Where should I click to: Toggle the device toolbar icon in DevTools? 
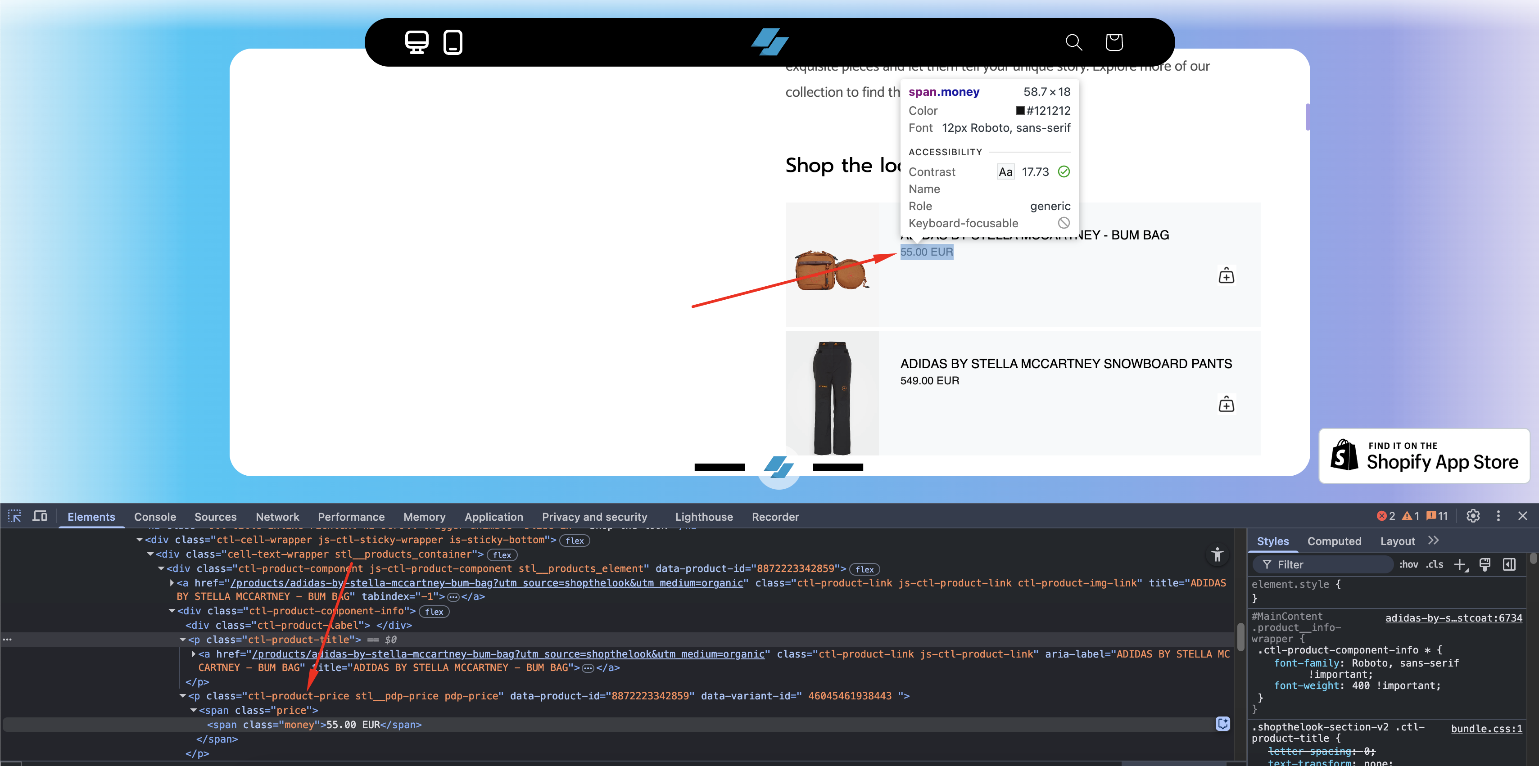click(x=40, y=516)
